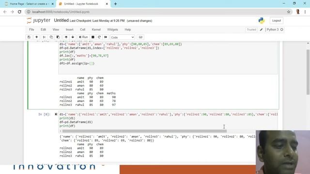Move selected cell up arrow

point(66,37)
